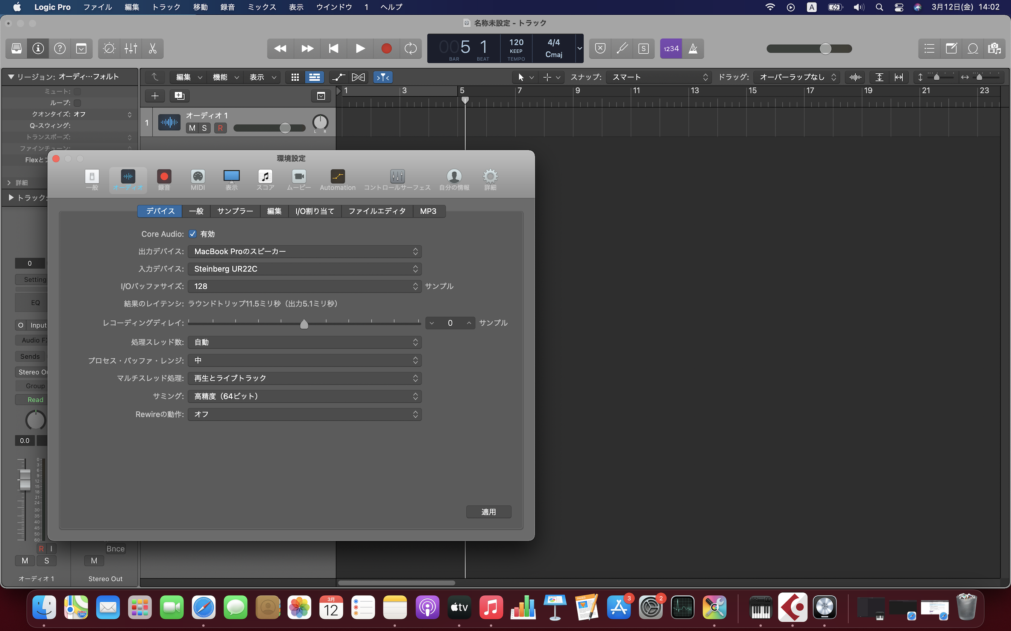Click the Read automation button
Screen dimensions: 1011x631
[35, 400]
